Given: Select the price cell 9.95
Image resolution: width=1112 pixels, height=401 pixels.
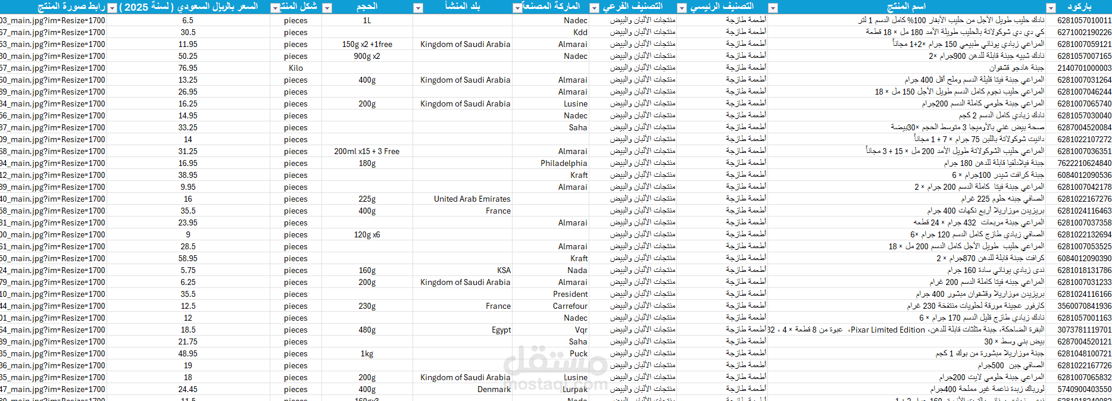Looking at the screenshot, I should 188,187.
